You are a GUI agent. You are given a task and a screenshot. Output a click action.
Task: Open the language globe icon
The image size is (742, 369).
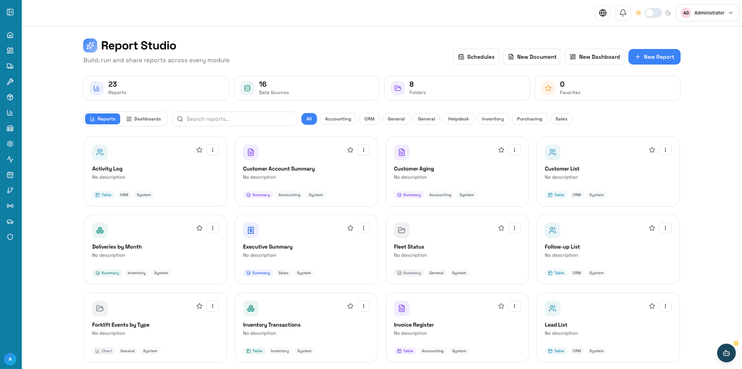603,13
